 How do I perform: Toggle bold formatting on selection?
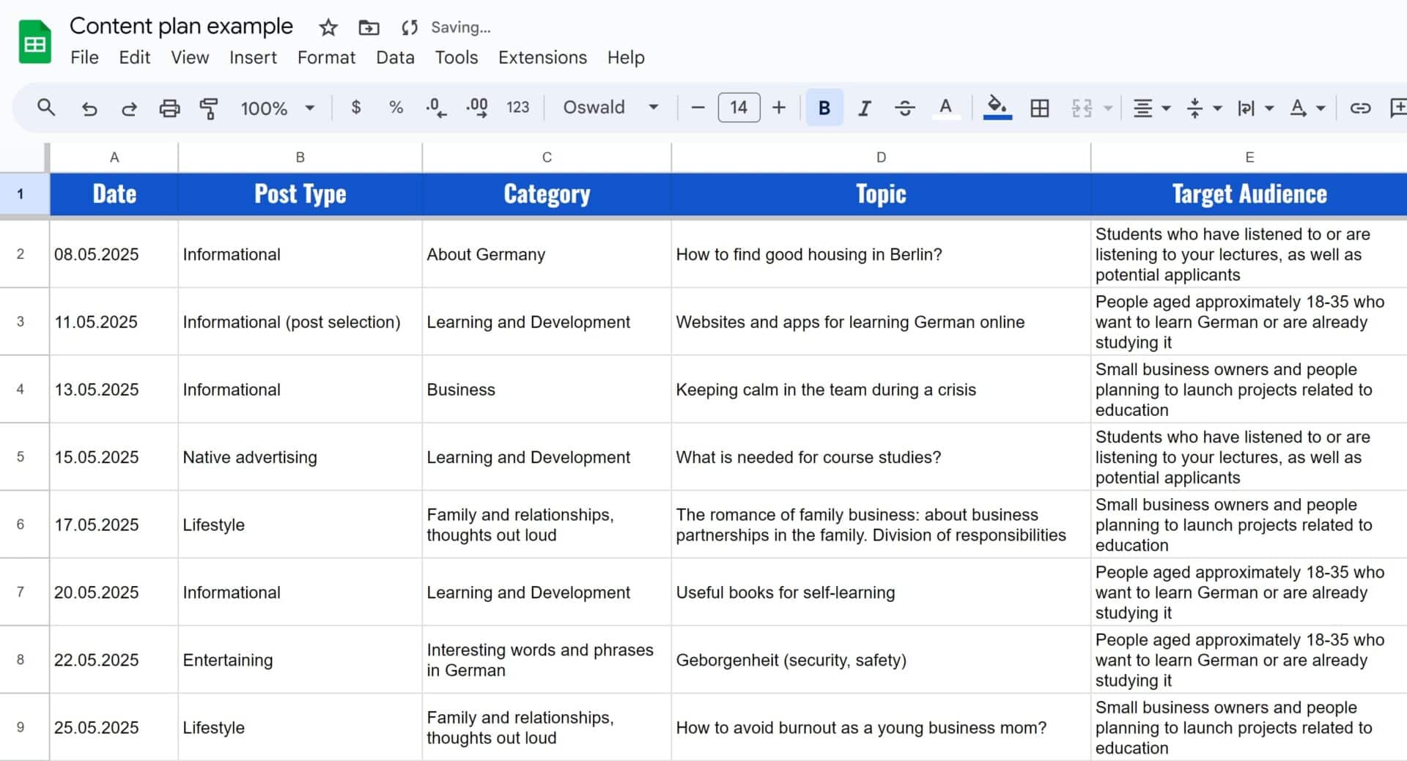824,108
